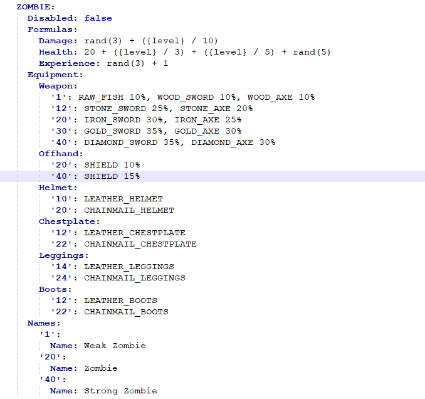Screen dimensions: 425x399
Task: Click the Strong Zombie name value
Action: tap(120, 391)
